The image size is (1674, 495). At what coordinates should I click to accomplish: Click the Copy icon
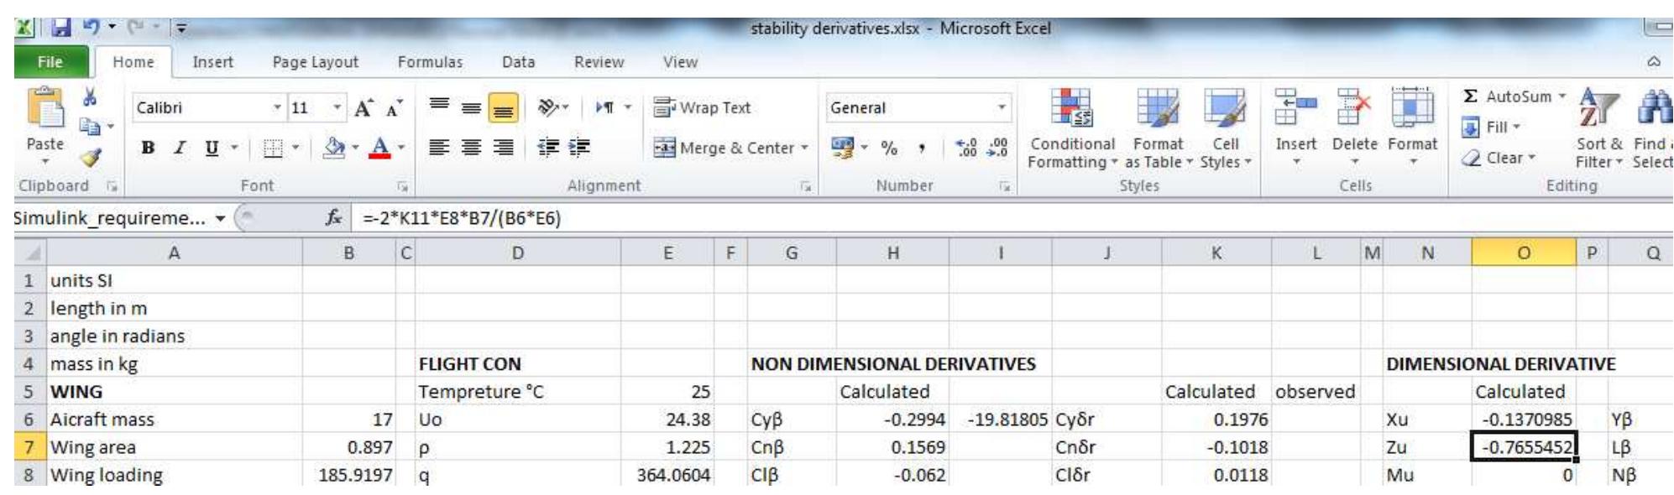(x=89, y=127)
